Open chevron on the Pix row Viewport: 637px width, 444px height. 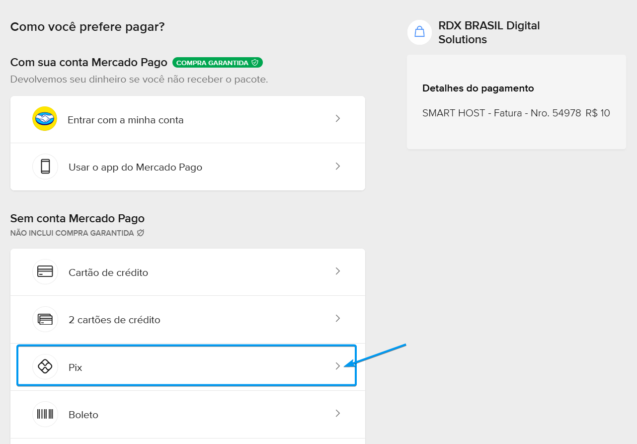coord(337,366)
